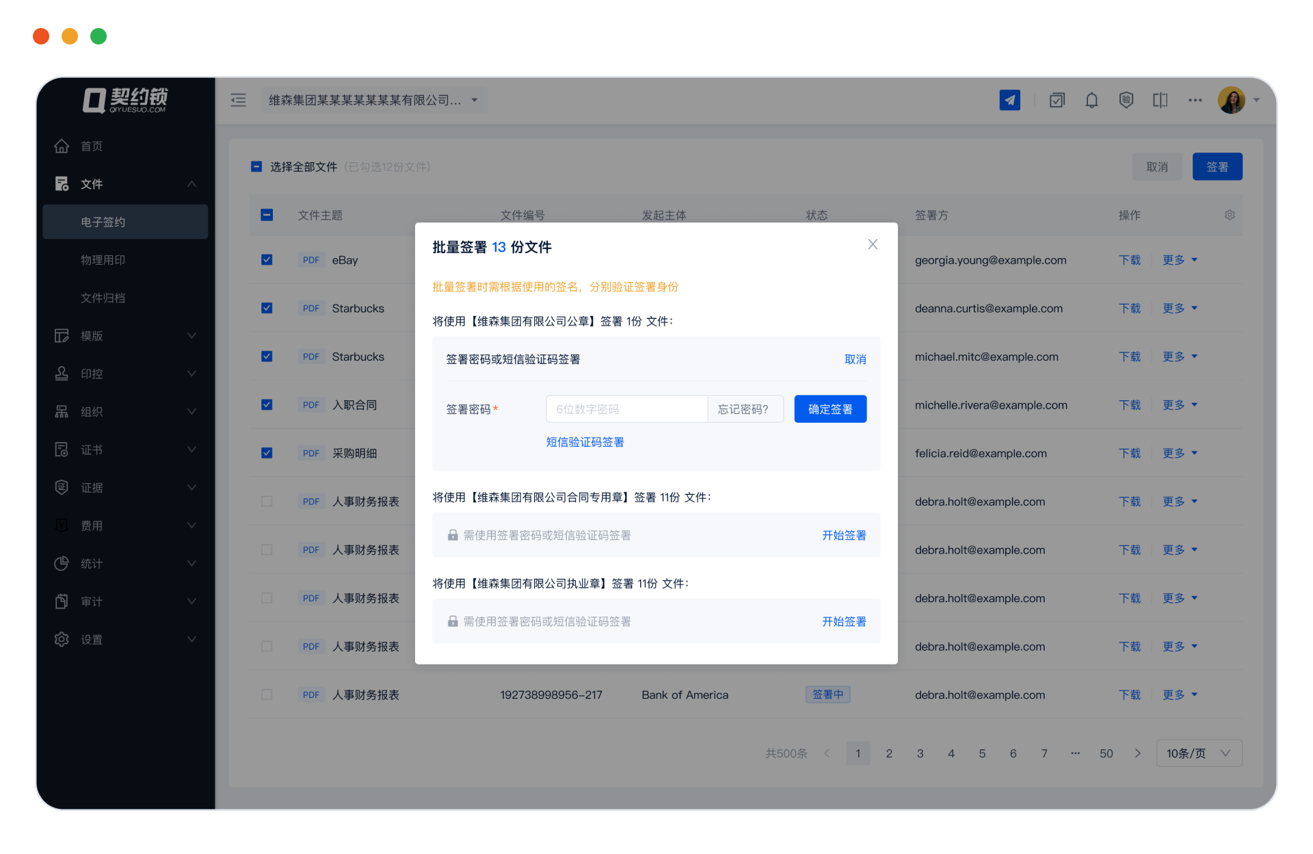Uncheck the eBay file checkbox

coord(267,260)
